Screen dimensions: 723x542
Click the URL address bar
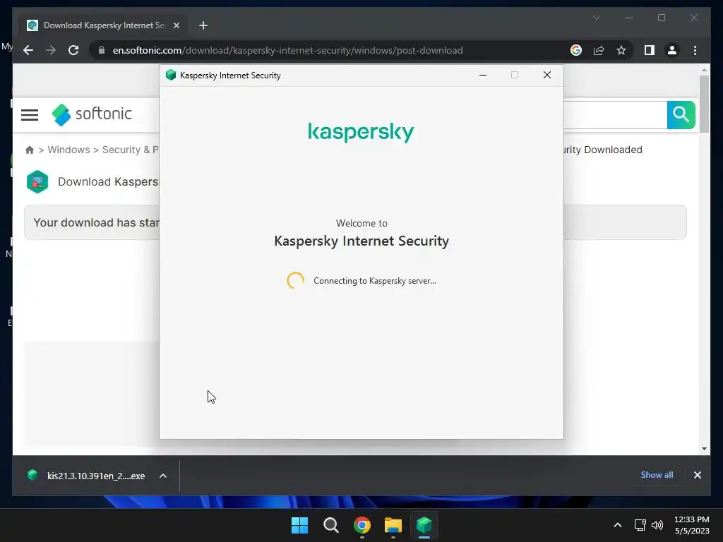(287, 50)
